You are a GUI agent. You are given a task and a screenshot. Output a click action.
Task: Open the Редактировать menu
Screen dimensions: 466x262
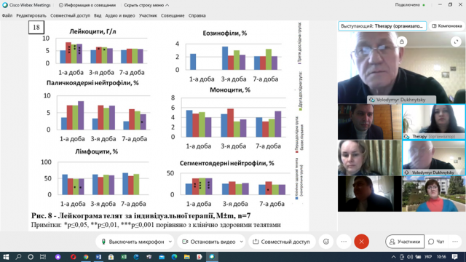(31, 15)
